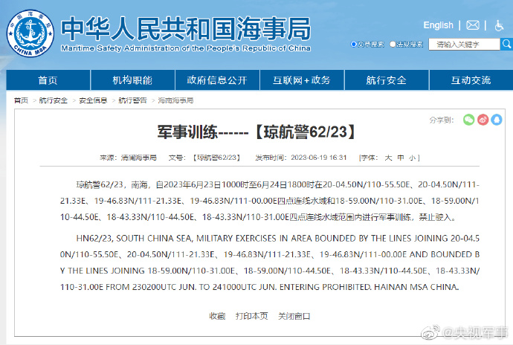Viewport: 513px width, 345px height.
Task: Share to WeChat via green icon
Action: click(469, 120)
